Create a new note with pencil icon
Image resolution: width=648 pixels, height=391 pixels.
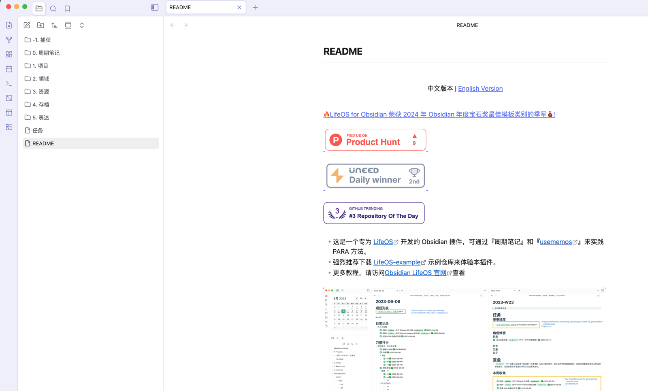click(27, 25)
